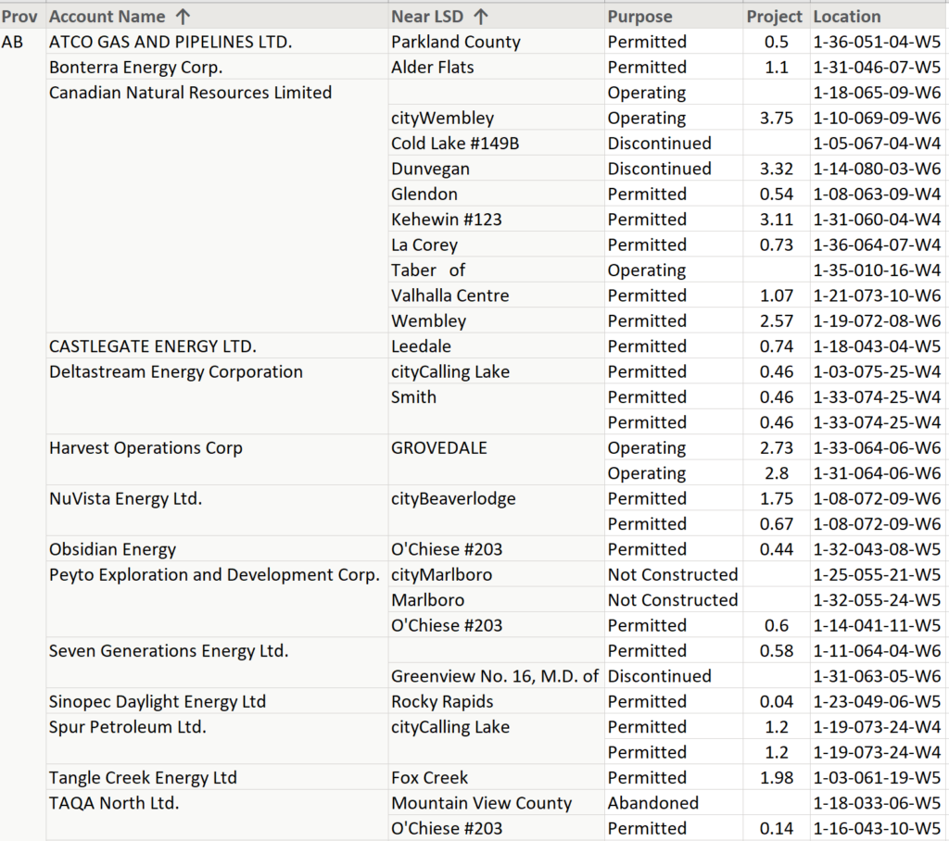Viewport: 949px width, 841px height.
Task: Select the Account Name column header
Action: click(x=108, y=17)
